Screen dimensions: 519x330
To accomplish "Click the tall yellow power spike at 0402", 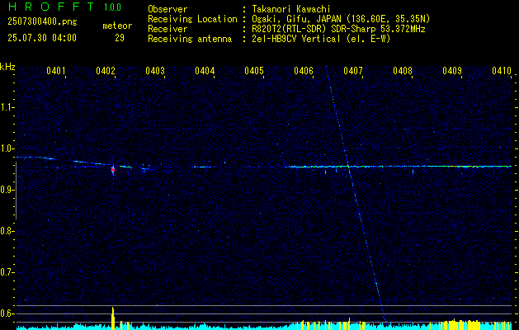I will click(113, 318).
